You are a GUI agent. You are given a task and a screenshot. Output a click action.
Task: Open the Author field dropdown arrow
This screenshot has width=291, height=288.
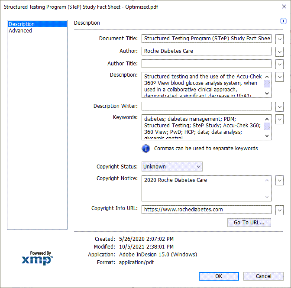click(279, 52)
